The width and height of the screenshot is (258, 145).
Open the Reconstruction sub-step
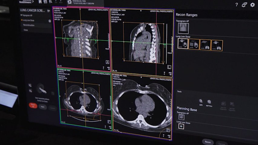pyautogui.click(x=29, y=25)
